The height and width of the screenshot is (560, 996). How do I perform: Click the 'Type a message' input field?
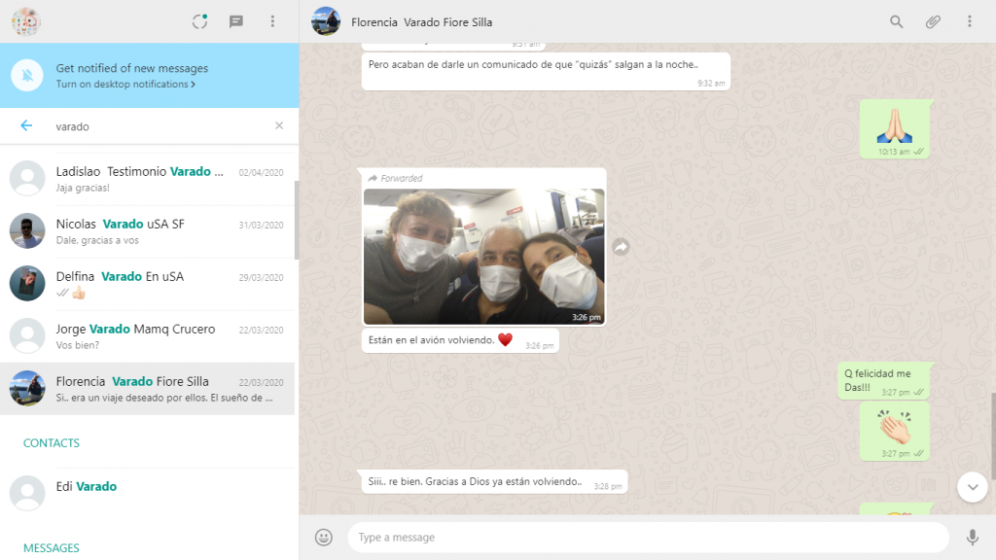pyautogui.click(x=648, y=537)
